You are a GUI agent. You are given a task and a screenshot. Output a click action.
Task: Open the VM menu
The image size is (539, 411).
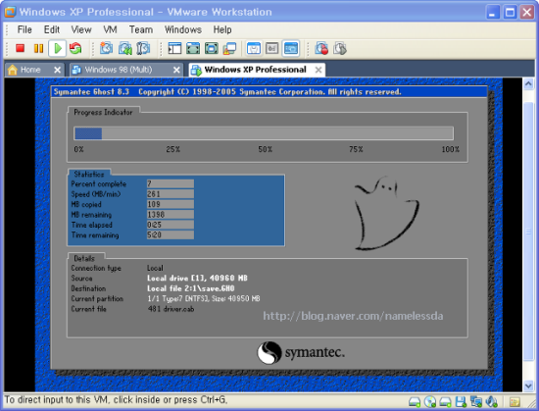click(110, 29)
